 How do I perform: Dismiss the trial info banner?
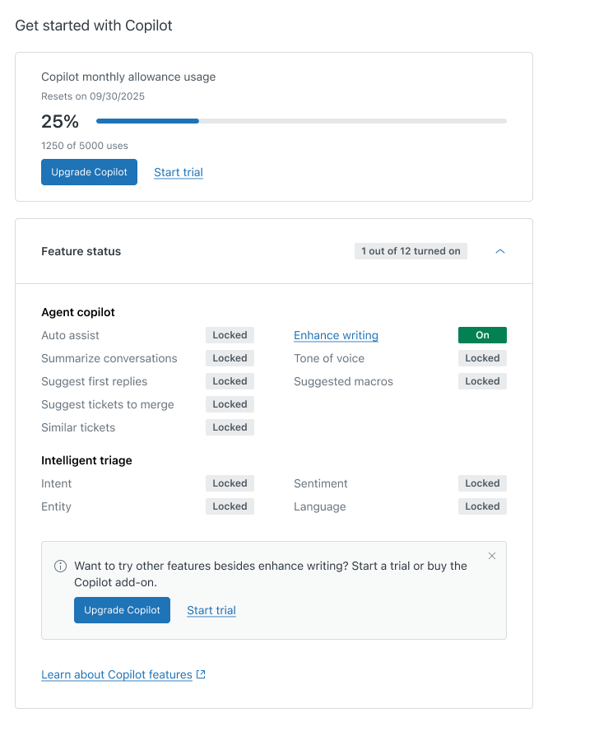(x=492, y=556)
